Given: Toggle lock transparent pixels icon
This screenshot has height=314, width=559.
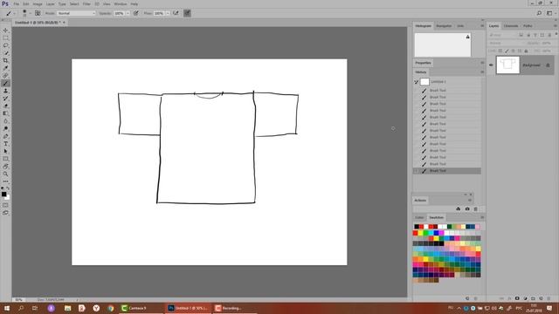Looking at the screenshot, I should tap(500, 51).
